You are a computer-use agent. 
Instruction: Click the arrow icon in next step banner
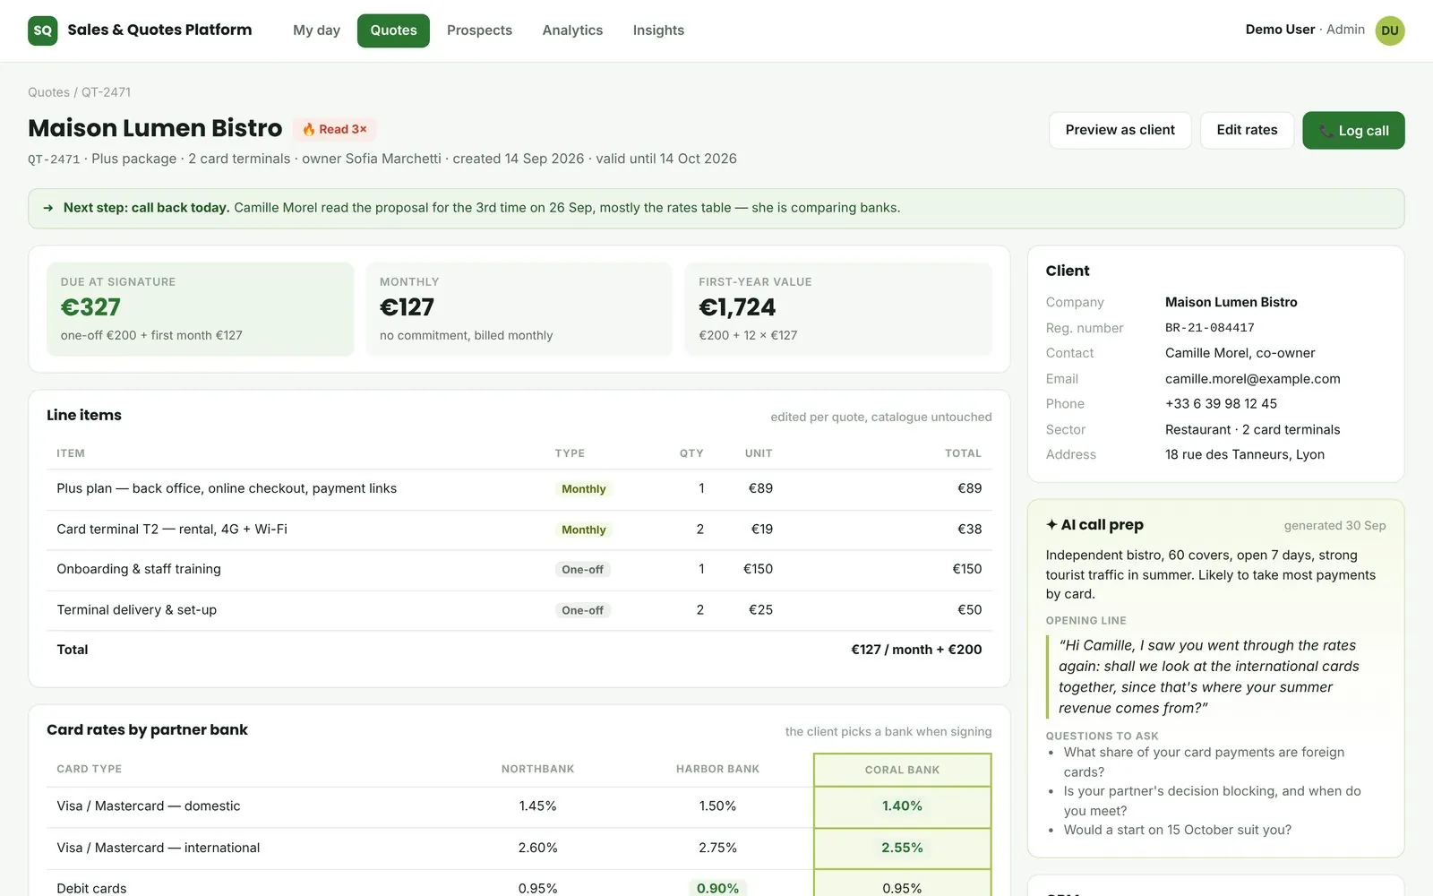(48, 208)
